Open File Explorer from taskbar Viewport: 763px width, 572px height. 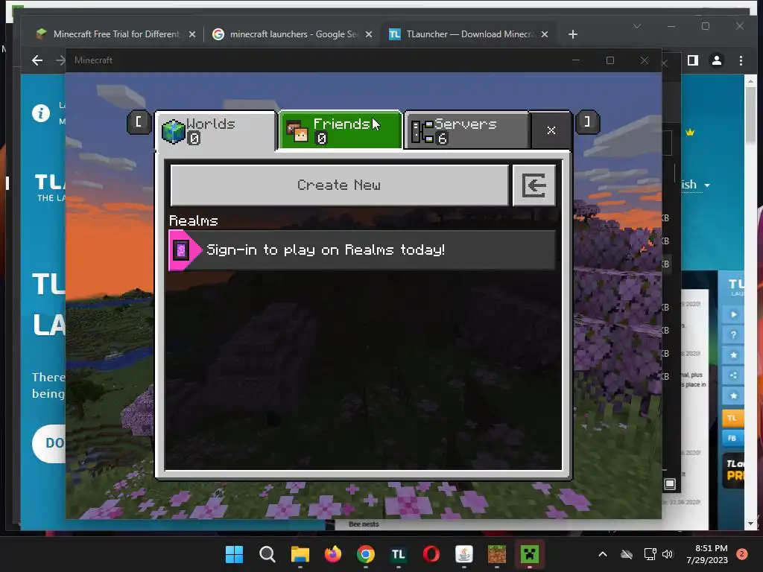click(x=300, y=554)
